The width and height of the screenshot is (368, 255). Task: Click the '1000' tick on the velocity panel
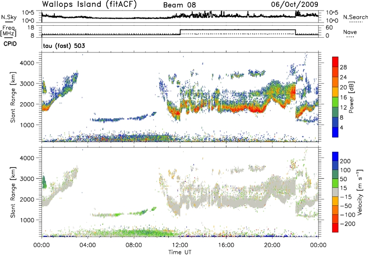click(27, 220)
